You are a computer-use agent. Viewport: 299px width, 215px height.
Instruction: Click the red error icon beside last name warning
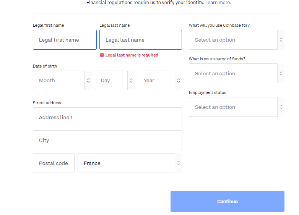102,55
